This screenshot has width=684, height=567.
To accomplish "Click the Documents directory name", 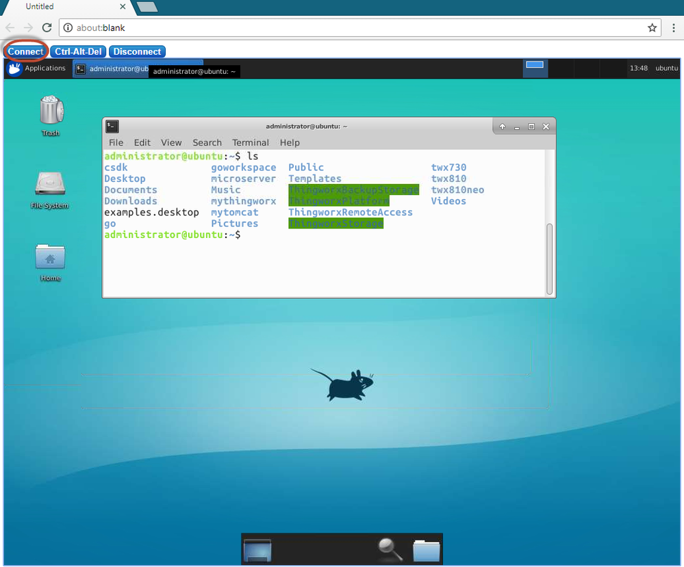I will [x=130, y=190].
